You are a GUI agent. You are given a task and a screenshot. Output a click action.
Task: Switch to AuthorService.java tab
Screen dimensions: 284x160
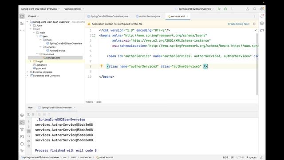(x=148, y=16)
